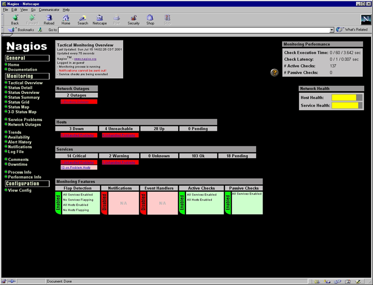Image resolution: width=373 pixels, height=285 pixels.
Task: Open the Go to address dropdown arrow
Action: click(331, 30)
